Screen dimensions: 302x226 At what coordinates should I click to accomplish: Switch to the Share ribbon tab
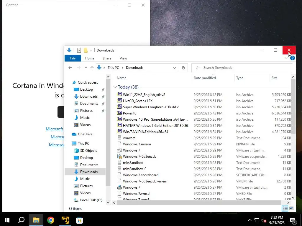click(107, 58)
